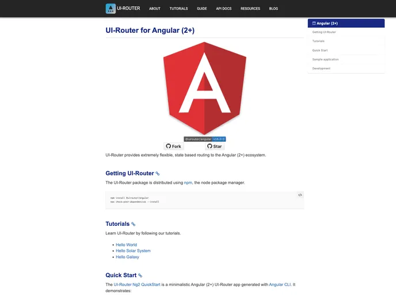396x295 pixels.
Task: Click the @uirouter/angular npm version badge
Action: coord(205,139)
